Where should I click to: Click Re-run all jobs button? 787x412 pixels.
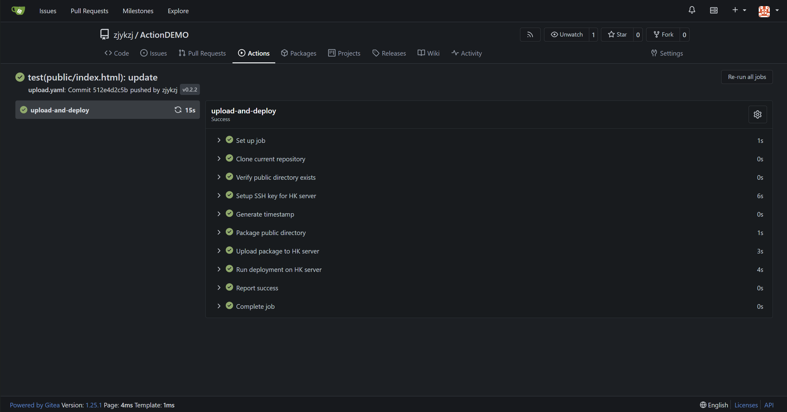tap(746, 77)
